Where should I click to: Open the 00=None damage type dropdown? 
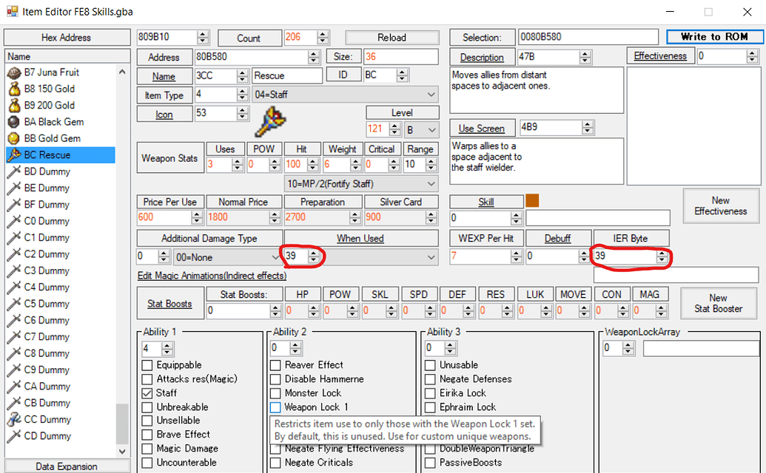pos(228,256)
